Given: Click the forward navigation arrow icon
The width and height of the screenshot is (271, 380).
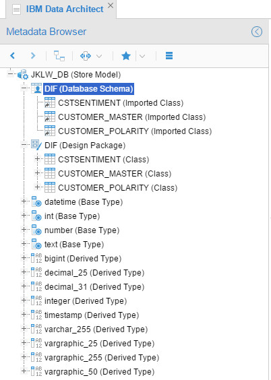Looking at the screenshot, I should pyautogui.click(x=33, y=56).
